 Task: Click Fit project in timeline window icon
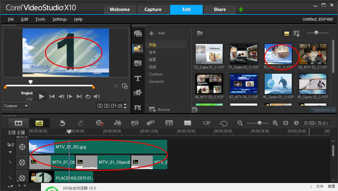(286, 123)
